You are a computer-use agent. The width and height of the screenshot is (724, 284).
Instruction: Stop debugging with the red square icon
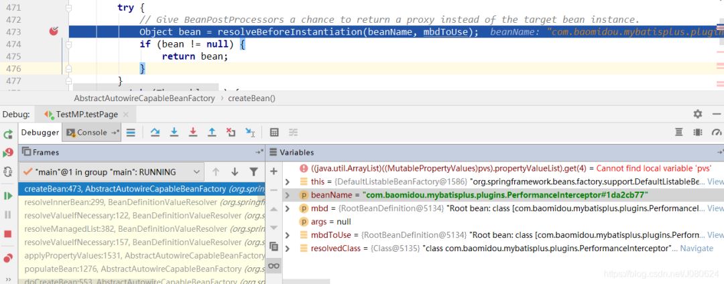[x=8, y=234]
